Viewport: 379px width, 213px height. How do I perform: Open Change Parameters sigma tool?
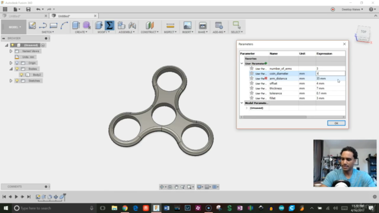point(109,25)
